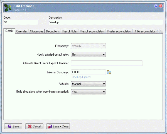
Task: Select the Payroll accumulators tab
Action: [92, 31]
